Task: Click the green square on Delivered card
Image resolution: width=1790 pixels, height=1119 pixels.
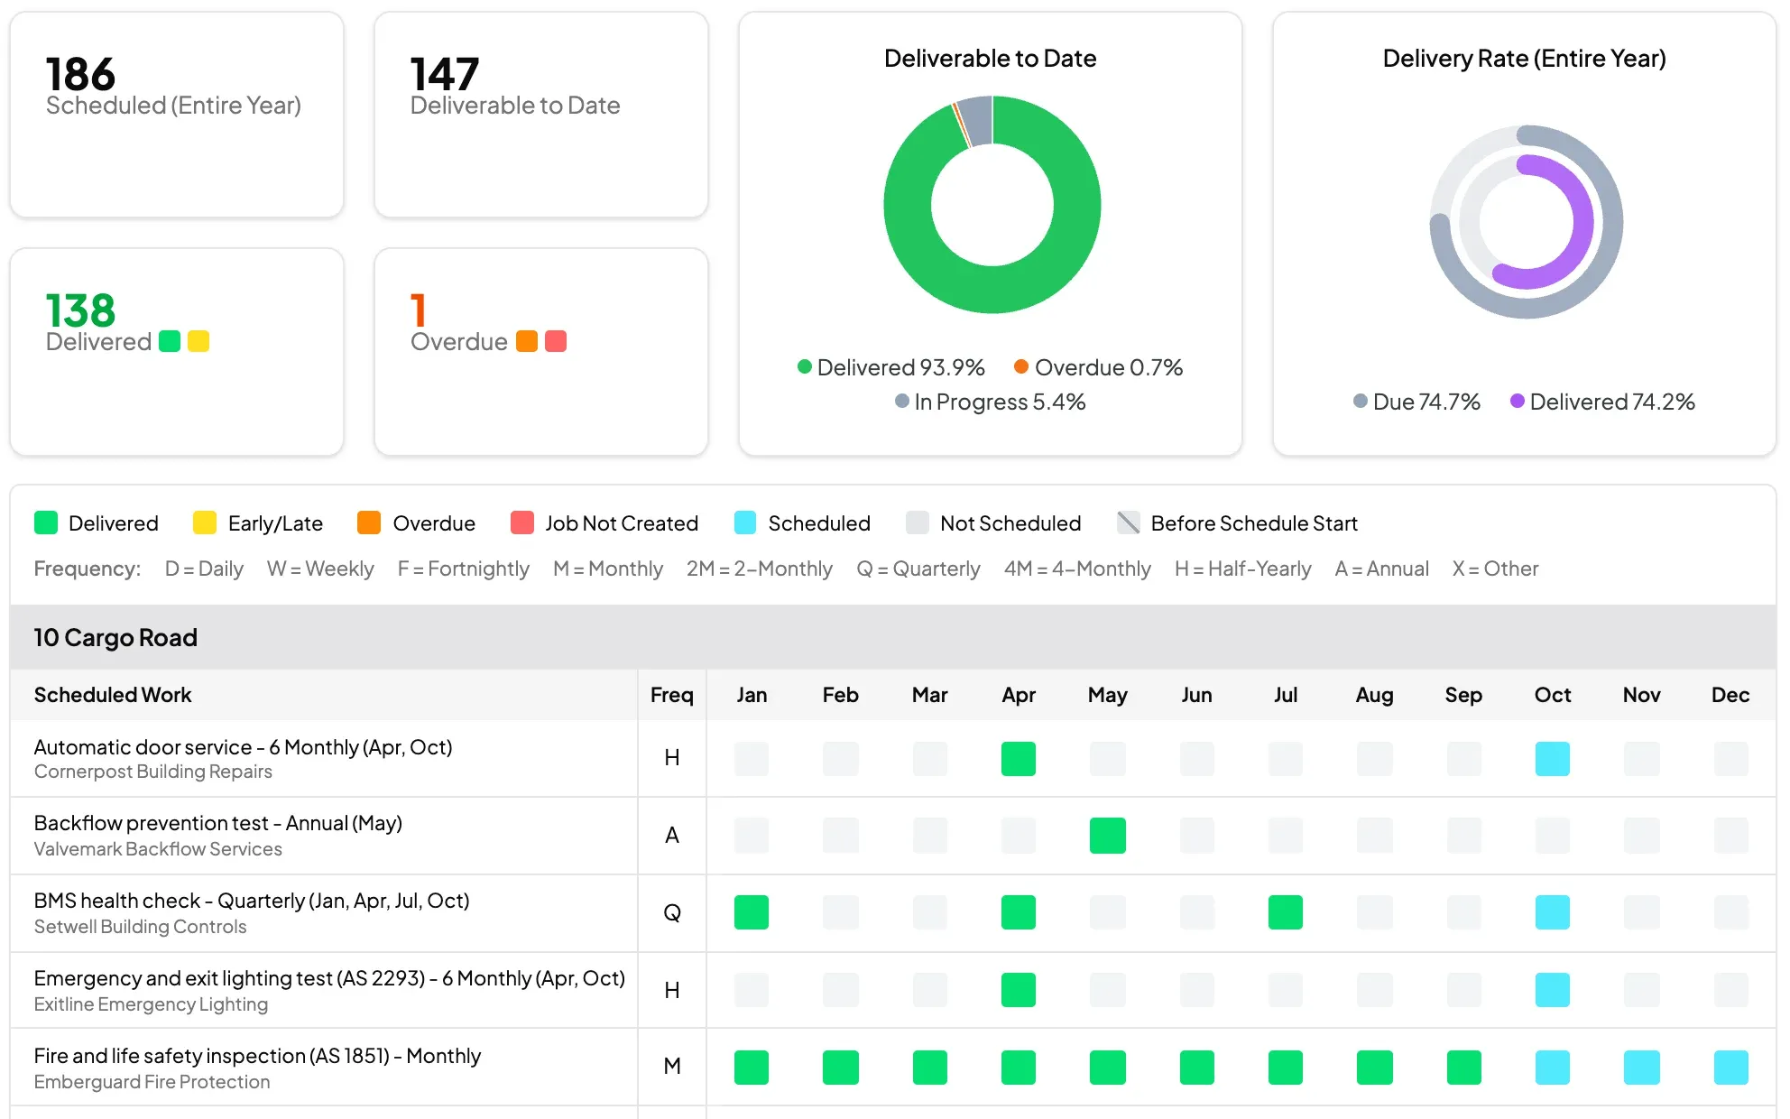Action: point(170,341)
